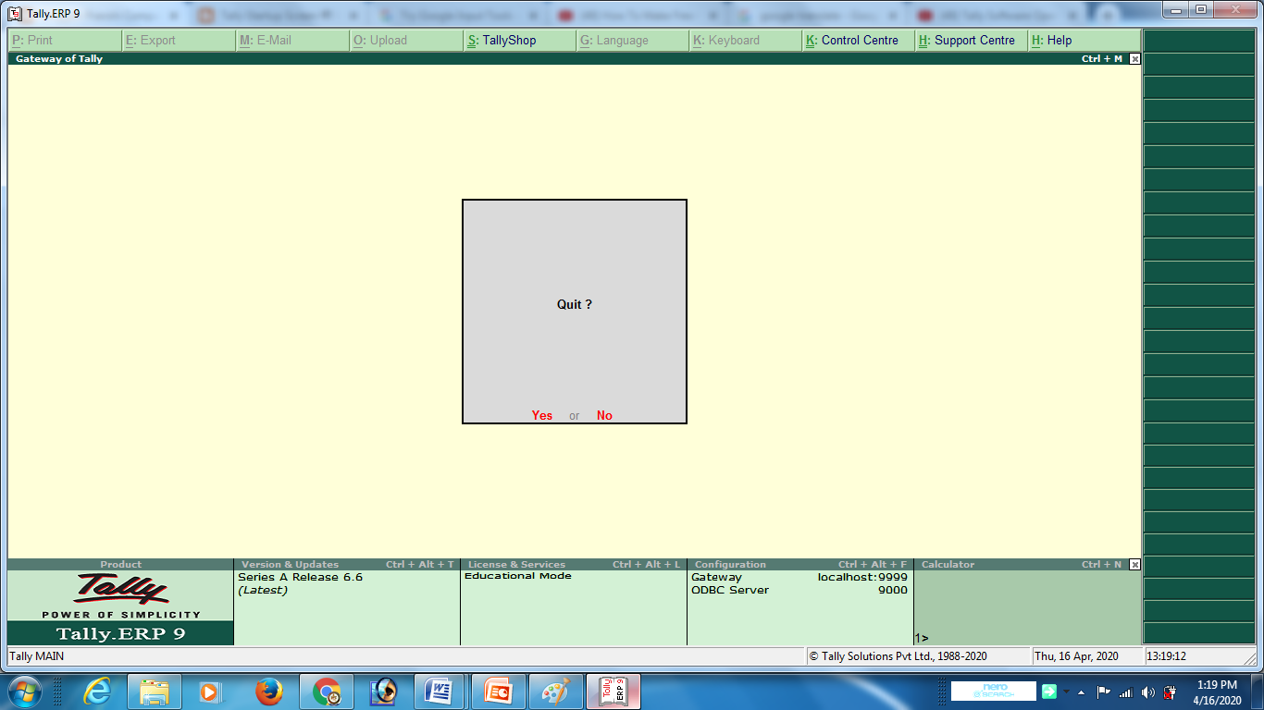1264x710 pixels.
Task: Click the network signal tray icon
Action: (1126, 692)
